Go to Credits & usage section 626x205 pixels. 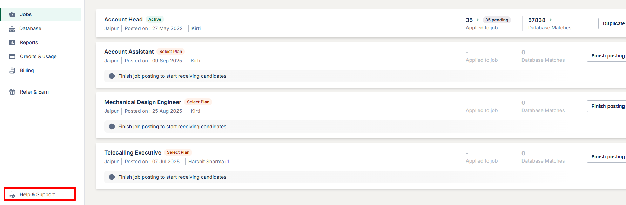pos(38,56)
